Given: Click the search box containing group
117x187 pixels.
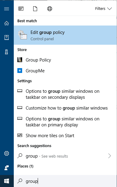Looking at the screenshot, I should pyautogui.click(x=65, y=181).
